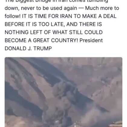Click the words 'DONALD J. TRUMP'
The image size is (127, 127).
[28, 48]
